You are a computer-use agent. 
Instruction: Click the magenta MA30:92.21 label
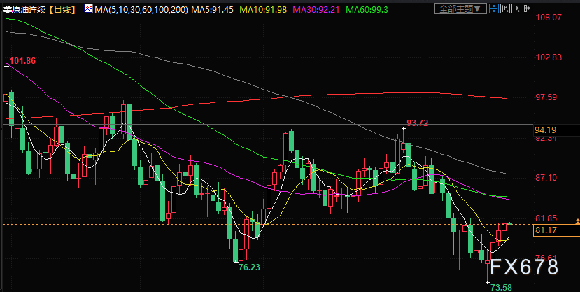click(x=316, y=9)
